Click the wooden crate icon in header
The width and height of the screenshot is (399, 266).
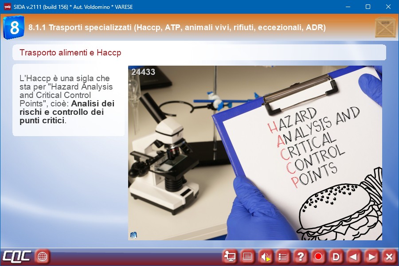(385, 27)
